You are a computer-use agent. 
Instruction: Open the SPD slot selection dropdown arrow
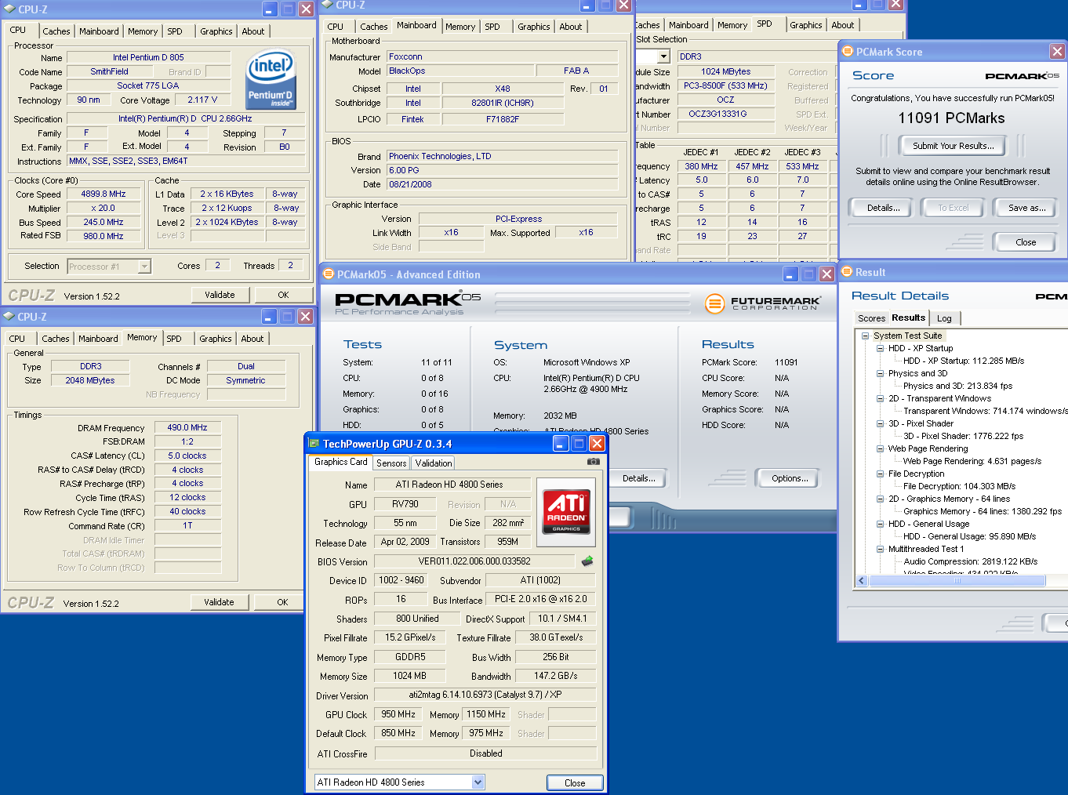click(663, 56)
